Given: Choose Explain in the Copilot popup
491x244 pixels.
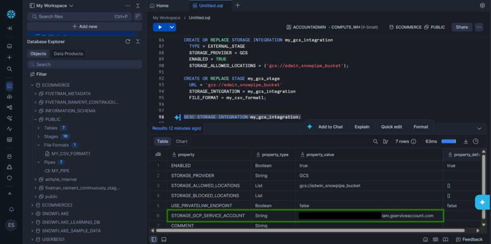Looking at the screenshot, I should click(x=362, y=127).
